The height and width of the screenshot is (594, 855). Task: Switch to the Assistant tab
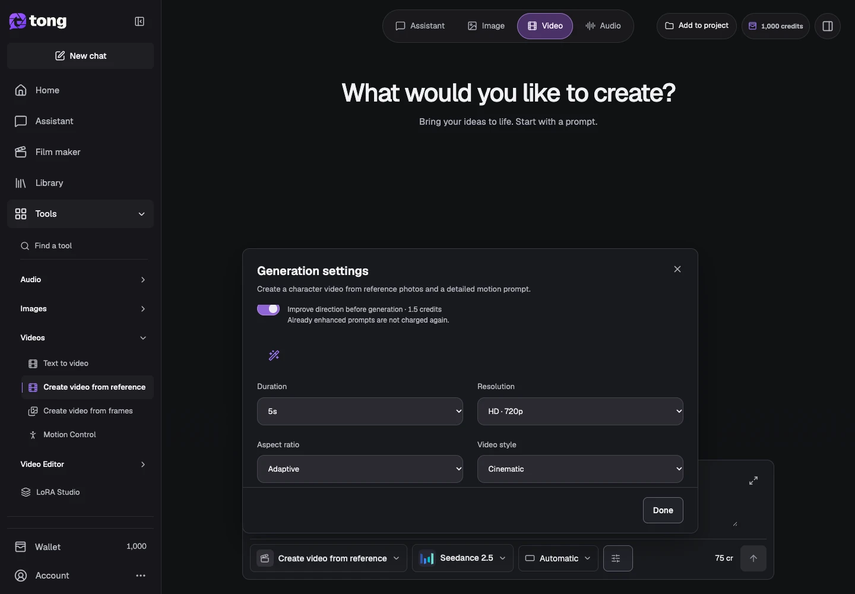point(420,26)
